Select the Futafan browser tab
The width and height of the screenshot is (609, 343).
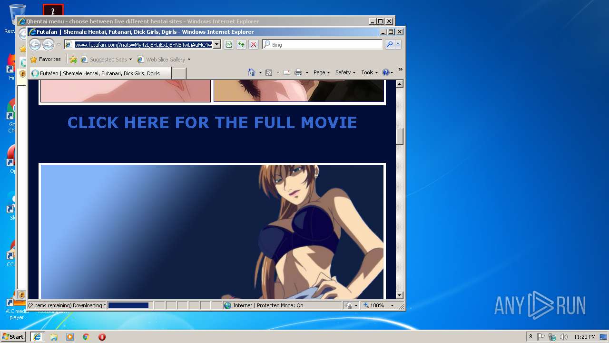point(100,73)
